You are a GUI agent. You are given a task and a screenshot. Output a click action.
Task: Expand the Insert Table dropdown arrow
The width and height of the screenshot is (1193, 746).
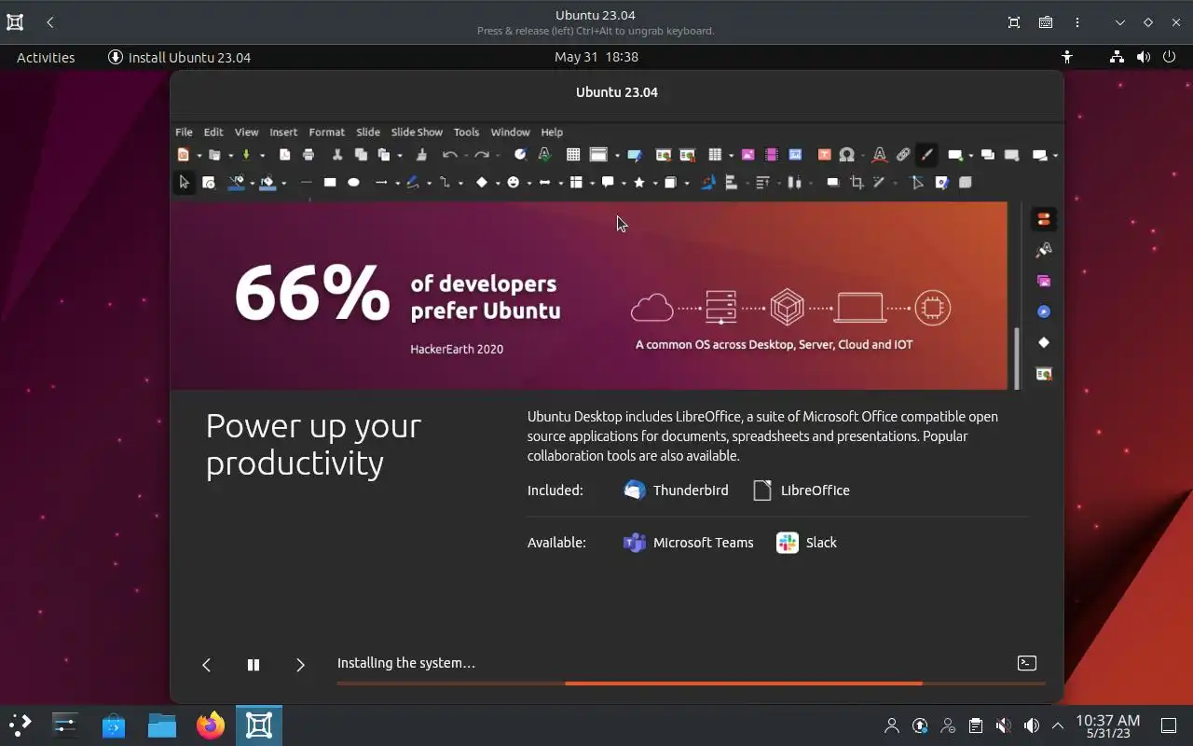coord(731,156)
